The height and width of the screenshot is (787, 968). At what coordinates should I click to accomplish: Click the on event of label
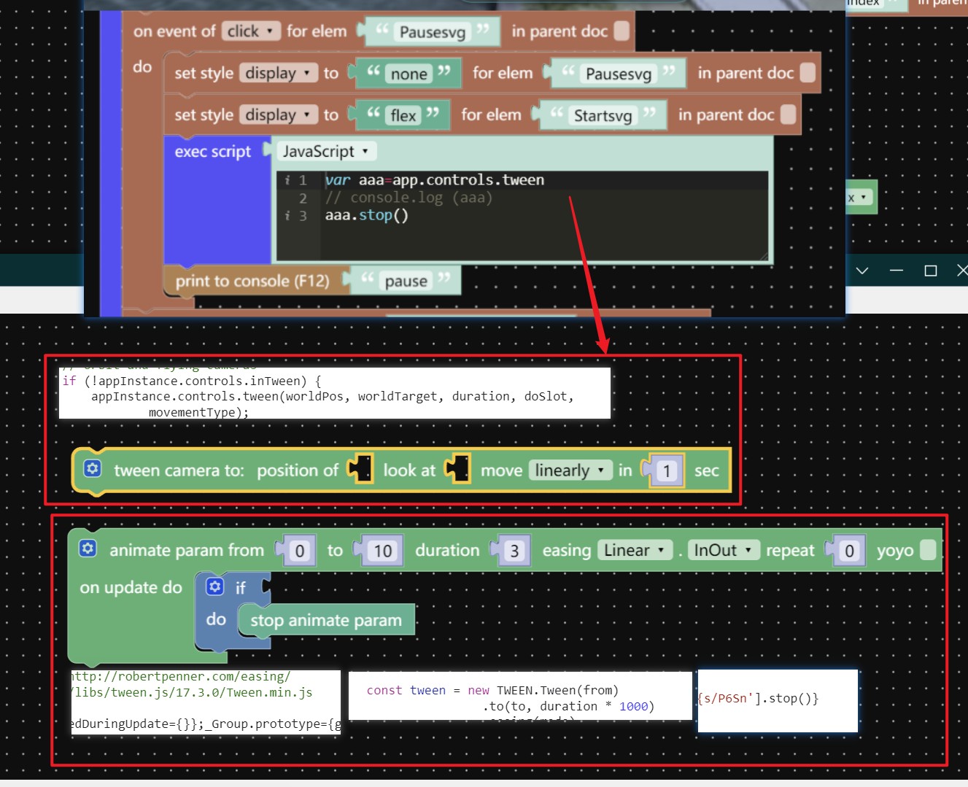(174, 31)
